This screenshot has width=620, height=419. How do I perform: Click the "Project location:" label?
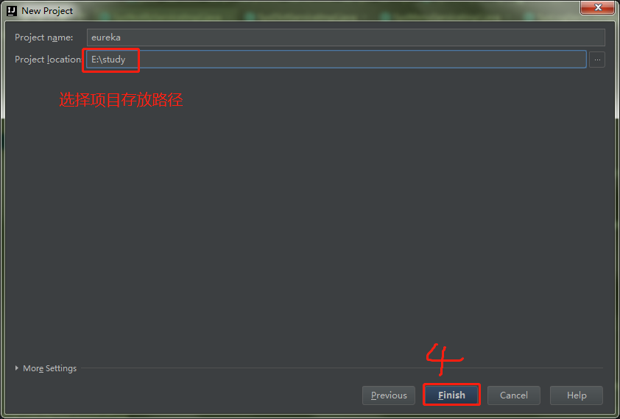tap(48, 60)
